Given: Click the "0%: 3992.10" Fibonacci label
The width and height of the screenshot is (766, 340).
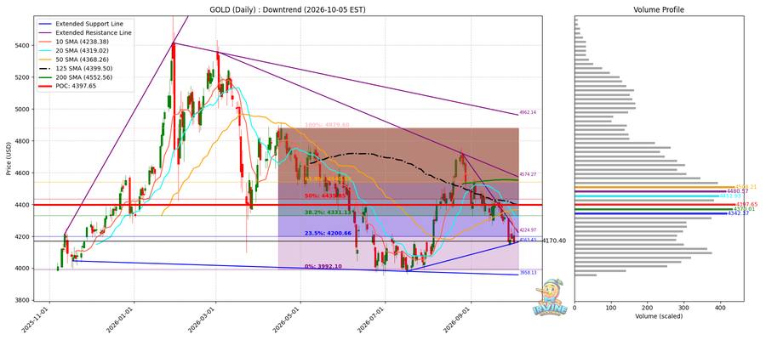Looking at the screenshot, I should (x=325, y=266).
